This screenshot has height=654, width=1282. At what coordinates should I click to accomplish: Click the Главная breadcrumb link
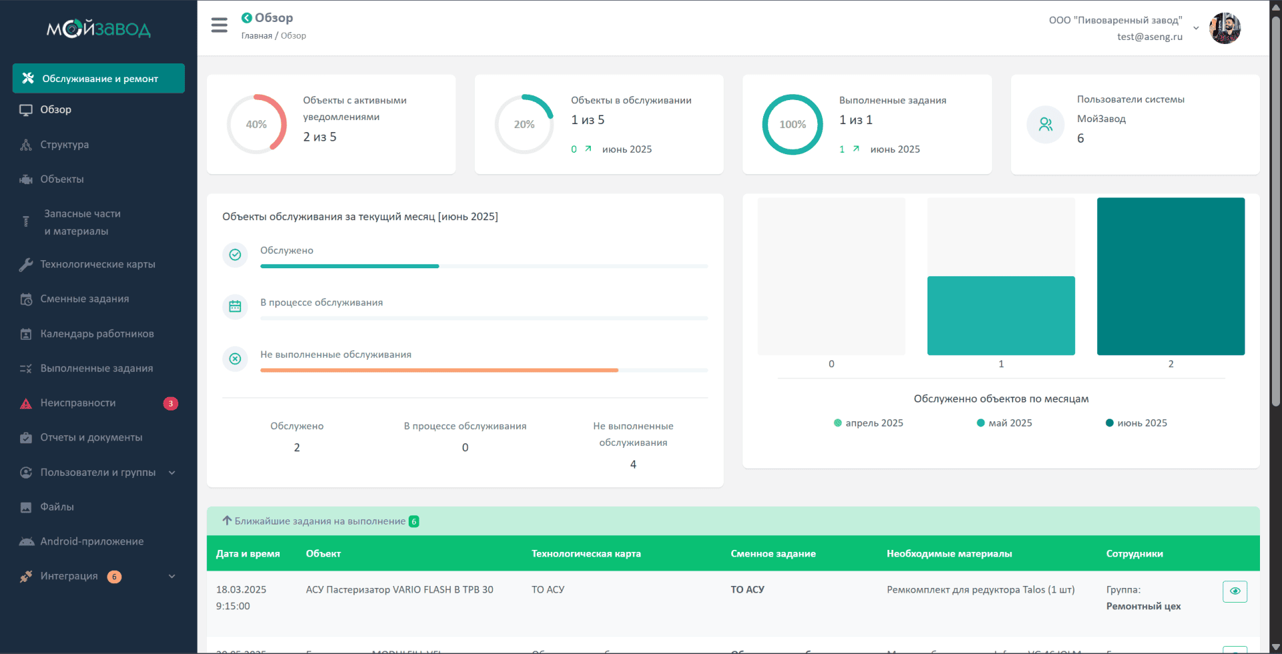click(256, 36)
